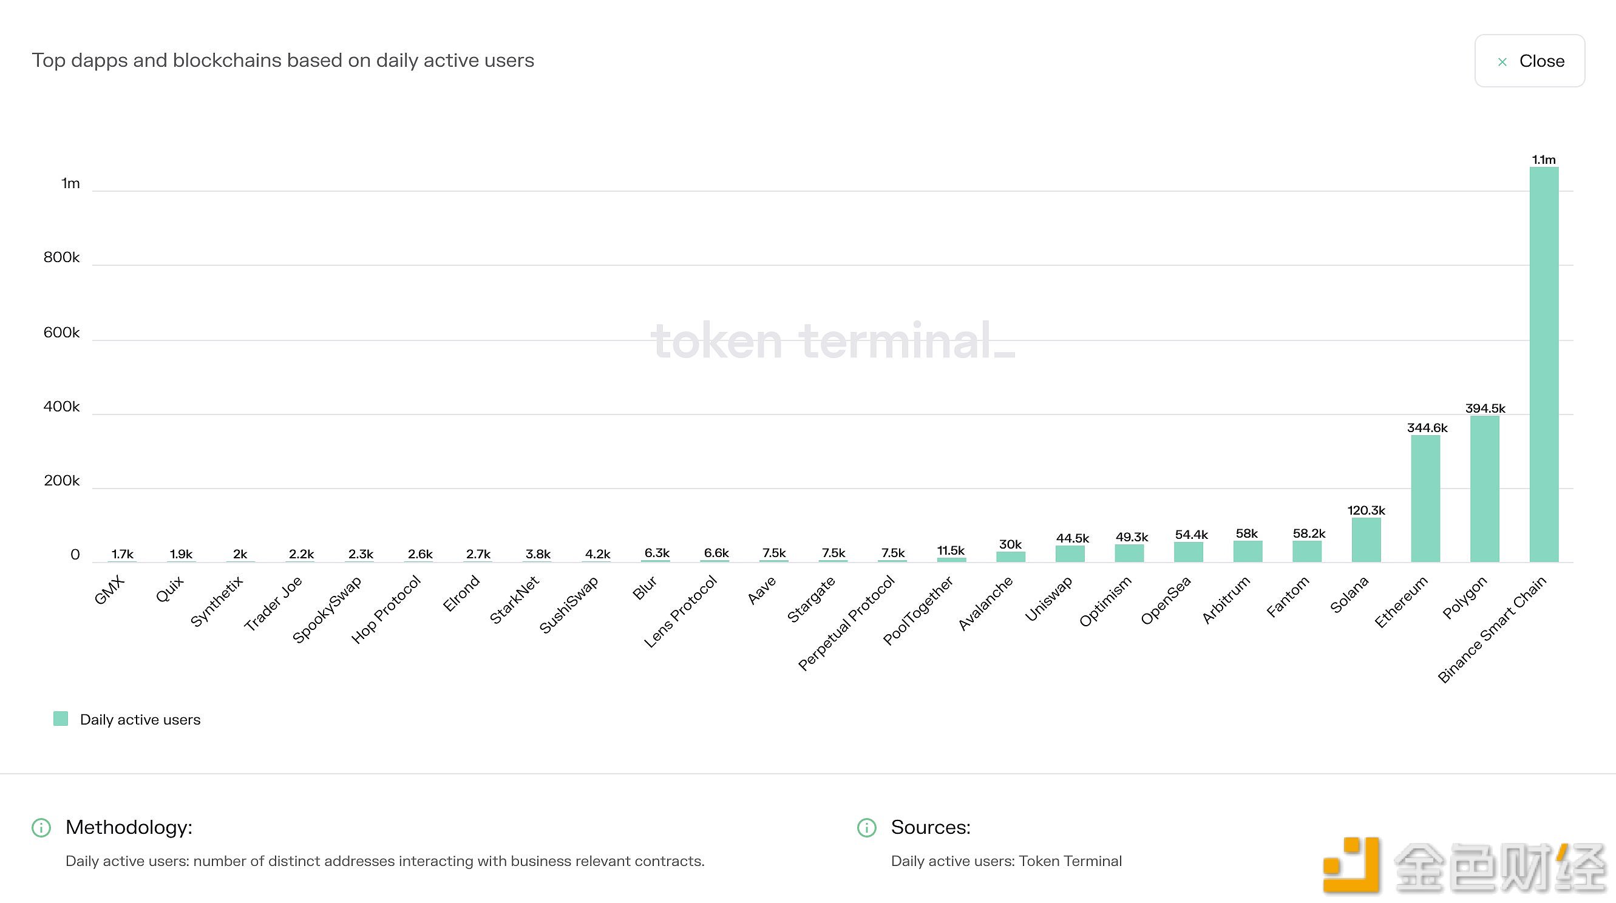
Task: Click the Daily active users legend label
Action: 140,720
